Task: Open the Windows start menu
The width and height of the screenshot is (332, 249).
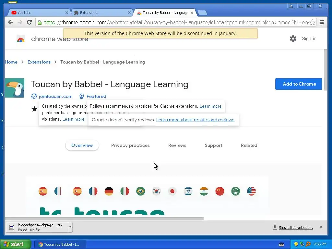Action: point(16,244)
